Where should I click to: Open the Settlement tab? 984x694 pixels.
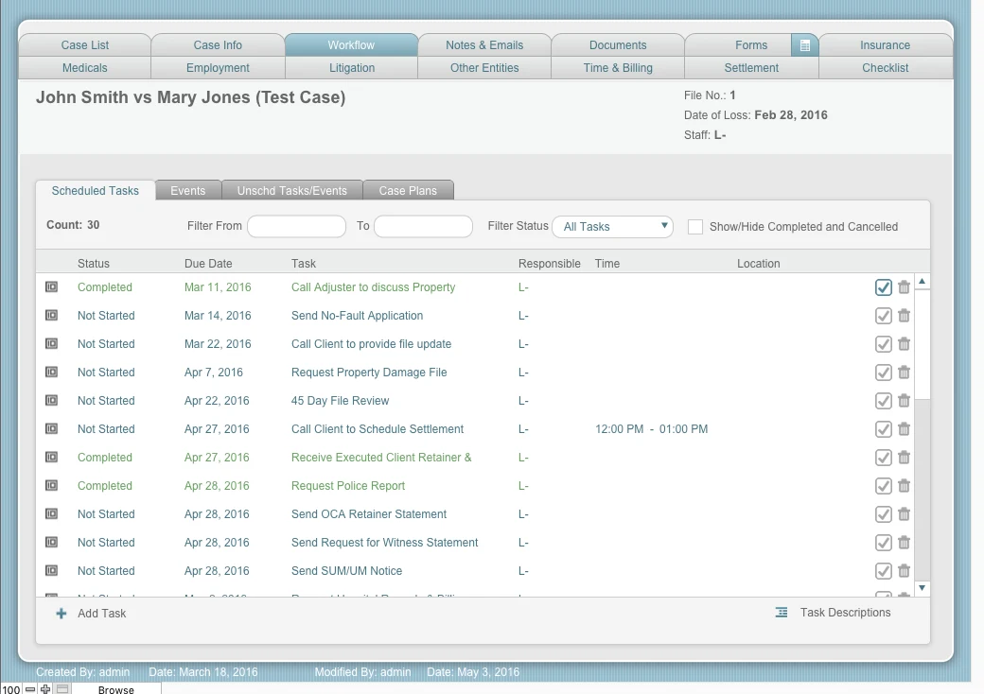[x=751, y=68]
